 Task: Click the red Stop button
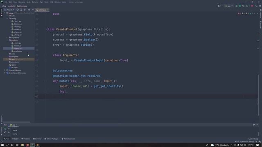pos(252,6)
